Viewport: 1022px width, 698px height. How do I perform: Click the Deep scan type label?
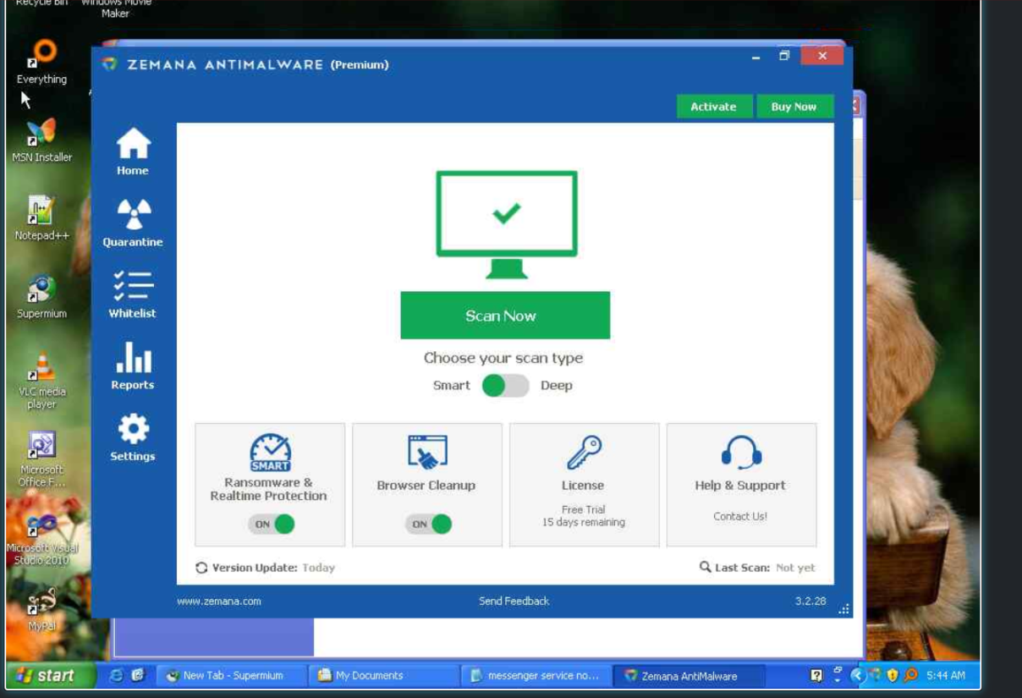pos(556,386)
